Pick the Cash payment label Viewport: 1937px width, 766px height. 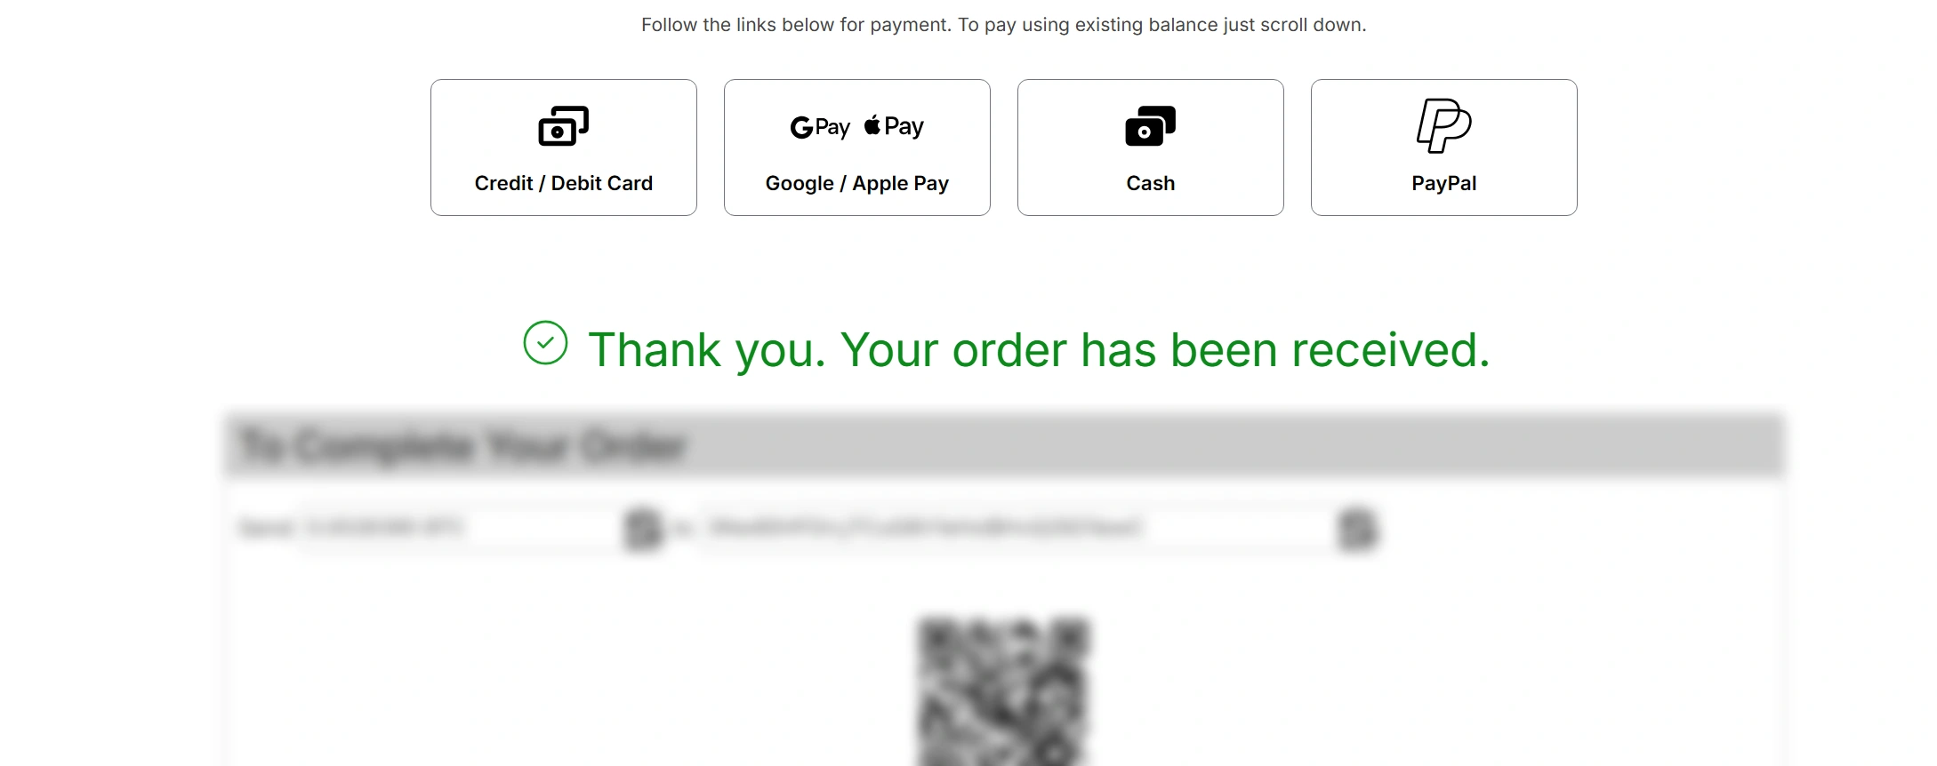pyautogui.click(x=1151, y=183)
